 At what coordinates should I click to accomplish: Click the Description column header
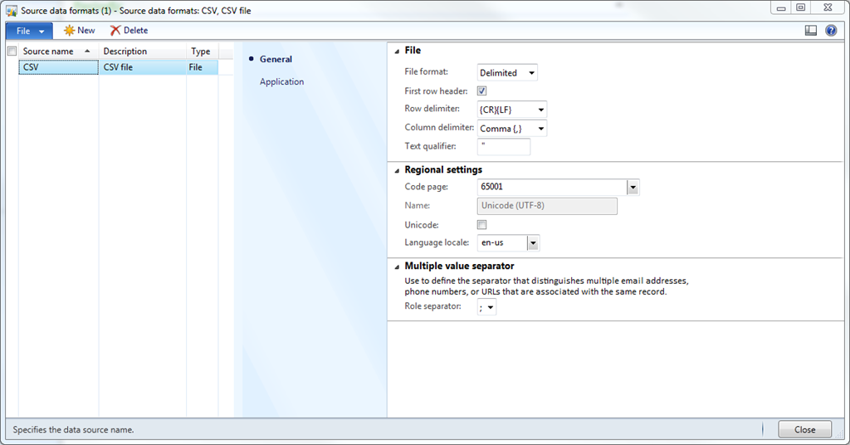[x=143, y=51]
